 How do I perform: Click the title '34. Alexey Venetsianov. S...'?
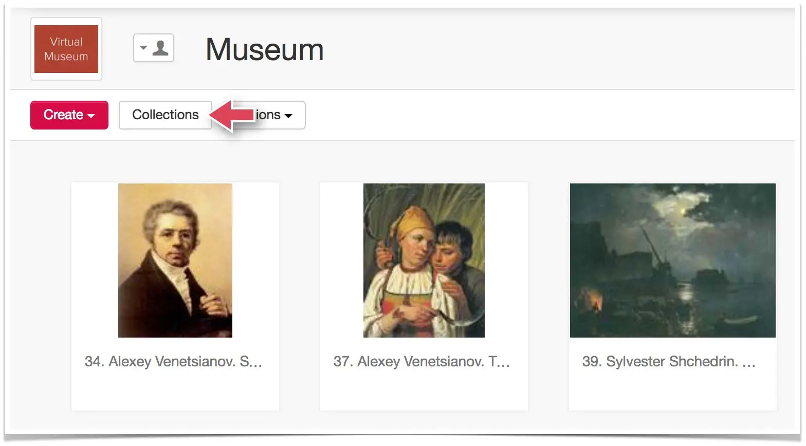(173, 361)
